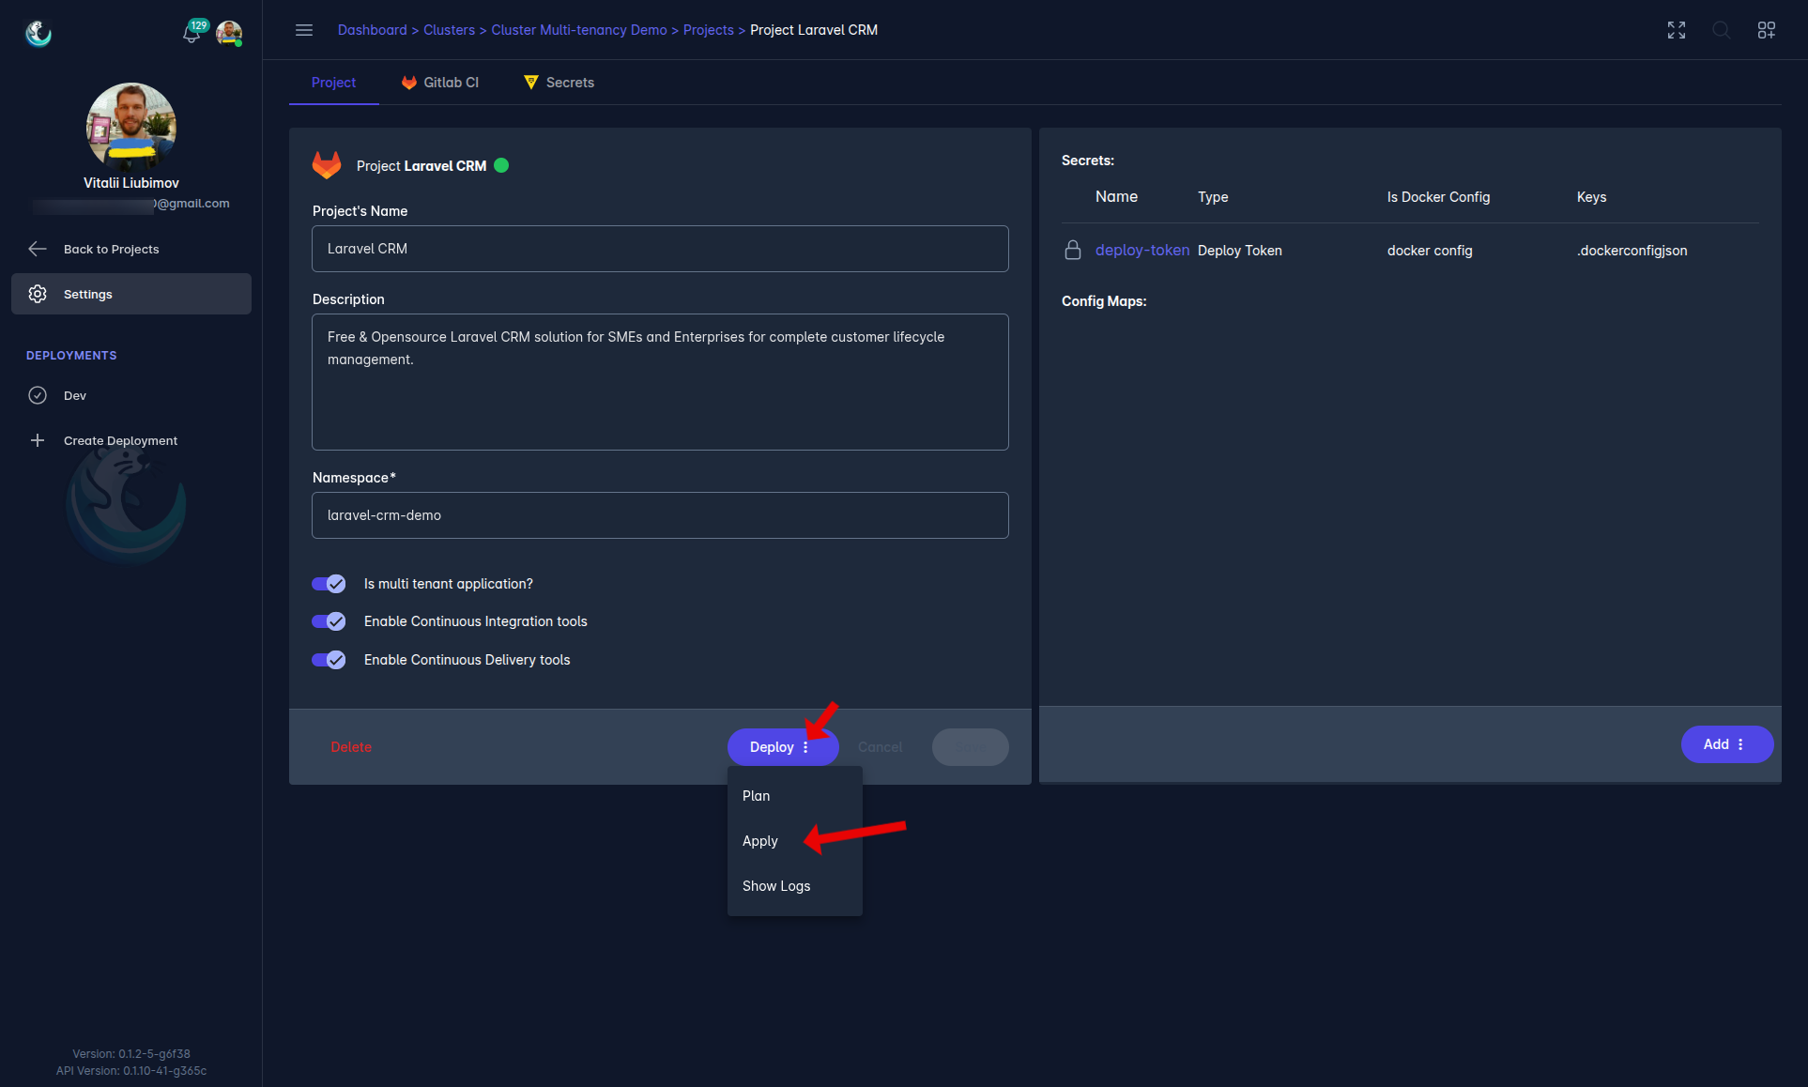Image resolution: width=1808 pixels, height=1087 pixels.
Task: Click into the Description text area
Action: (x=660, y=382)
